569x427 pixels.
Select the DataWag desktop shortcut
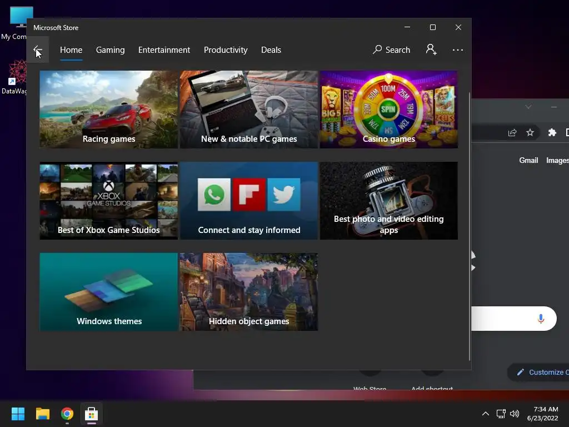(x=14, y=77)
